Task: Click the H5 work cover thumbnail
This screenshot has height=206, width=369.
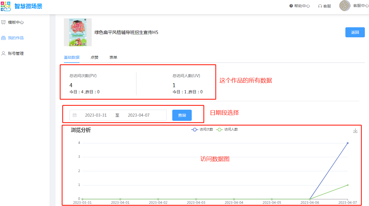Action: [x=78, y=32]
